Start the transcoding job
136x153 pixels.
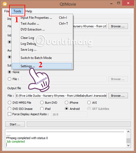(15, 124)
